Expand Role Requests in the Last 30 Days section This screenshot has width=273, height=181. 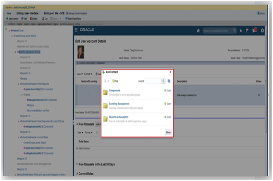77,164
